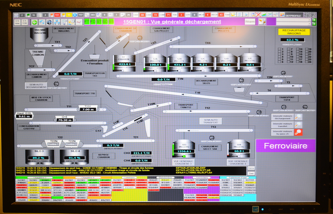Click the E/S TOR toolbar button

pos(24,22)
